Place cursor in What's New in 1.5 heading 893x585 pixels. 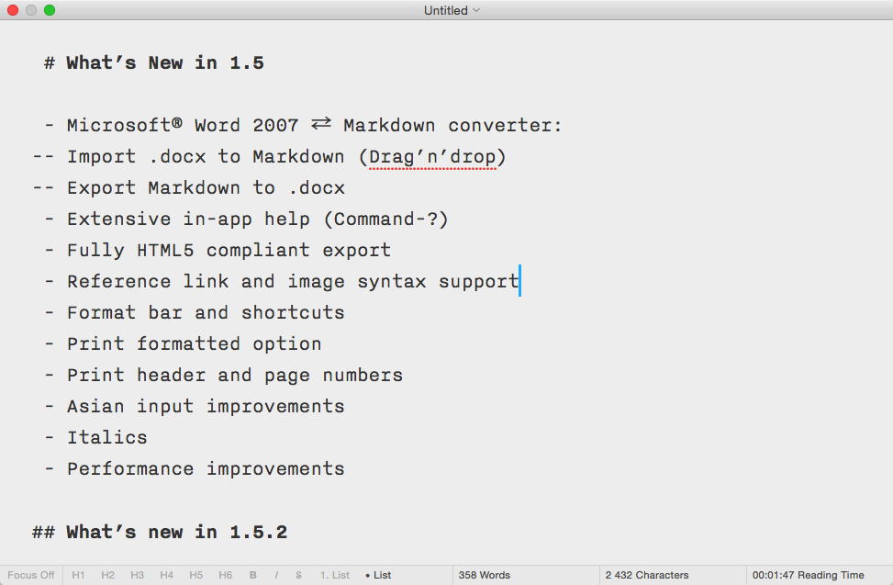coord(165,62)
